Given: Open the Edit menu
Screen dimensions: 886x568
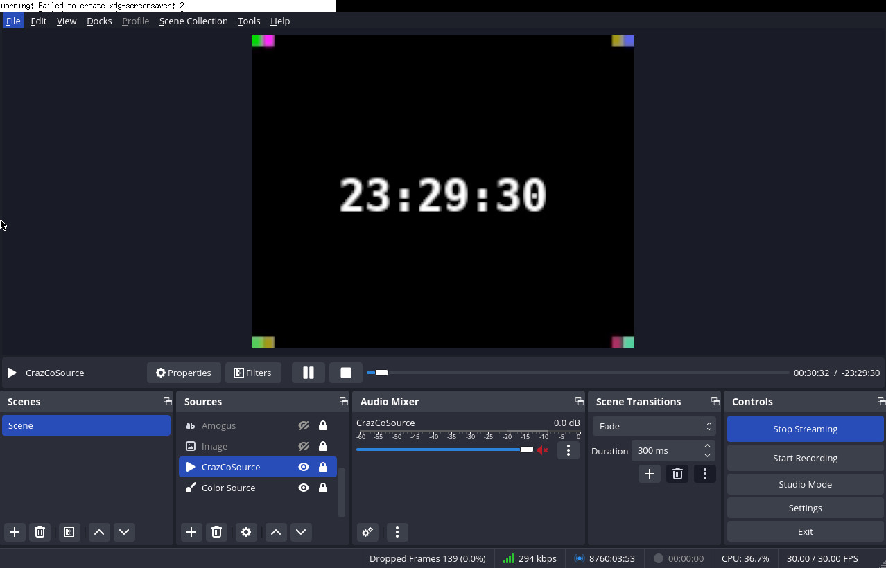Looking at the screenshot, I should click(39, 21).
